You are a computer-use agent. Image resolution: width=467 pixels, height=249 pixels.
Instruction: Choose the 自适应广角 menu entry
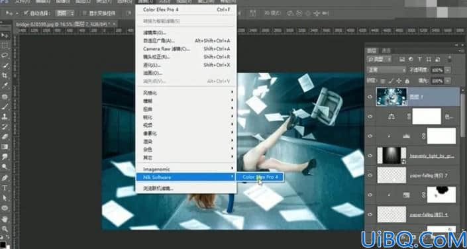pyautogui.click(x=186, y=41)
